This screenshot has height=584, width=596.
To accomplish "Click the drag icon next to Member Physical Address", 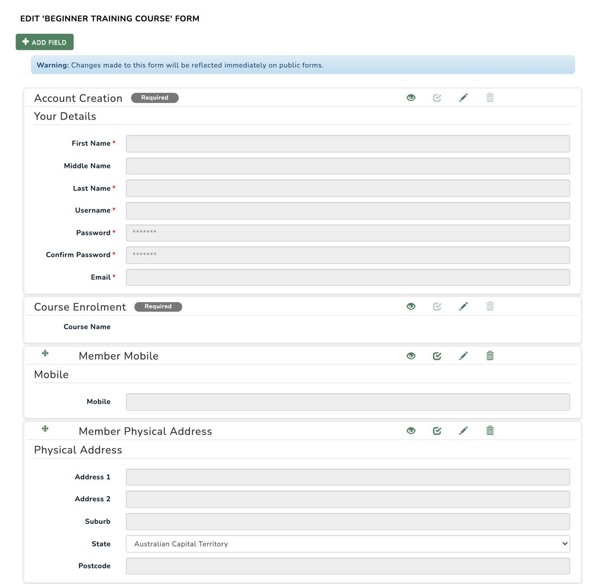I will click(x=45, y=429).
